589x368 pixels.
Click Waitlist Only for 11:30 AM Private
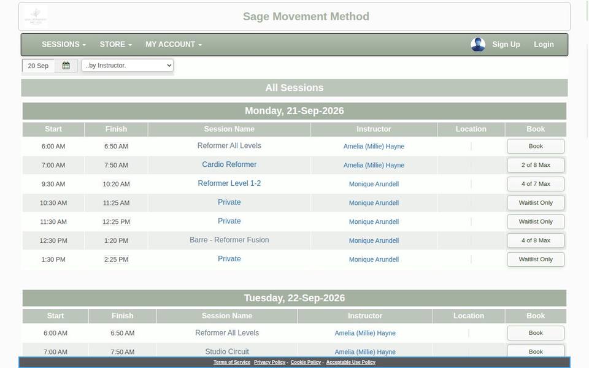point(535,221)
